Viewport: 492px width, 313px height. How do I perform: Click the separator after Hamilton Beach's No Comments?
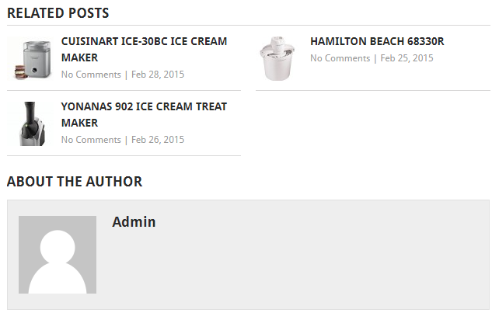(375, 59)
